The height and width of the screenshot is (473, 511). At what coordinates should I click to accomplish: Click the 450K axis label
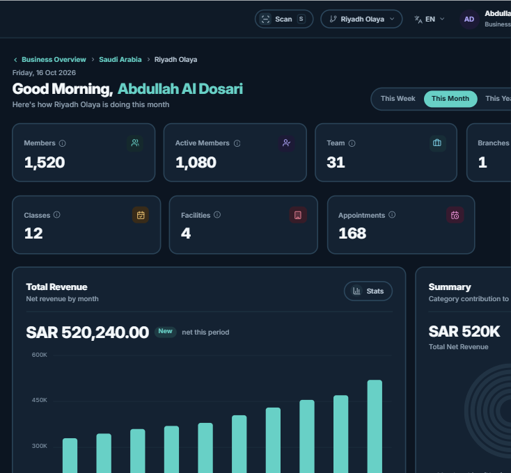40,401
